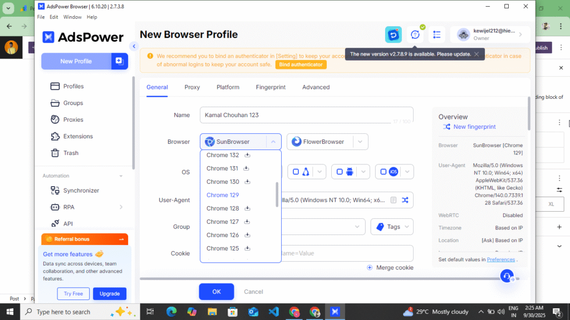Click the sync status icon with green check

click(415, 34)
